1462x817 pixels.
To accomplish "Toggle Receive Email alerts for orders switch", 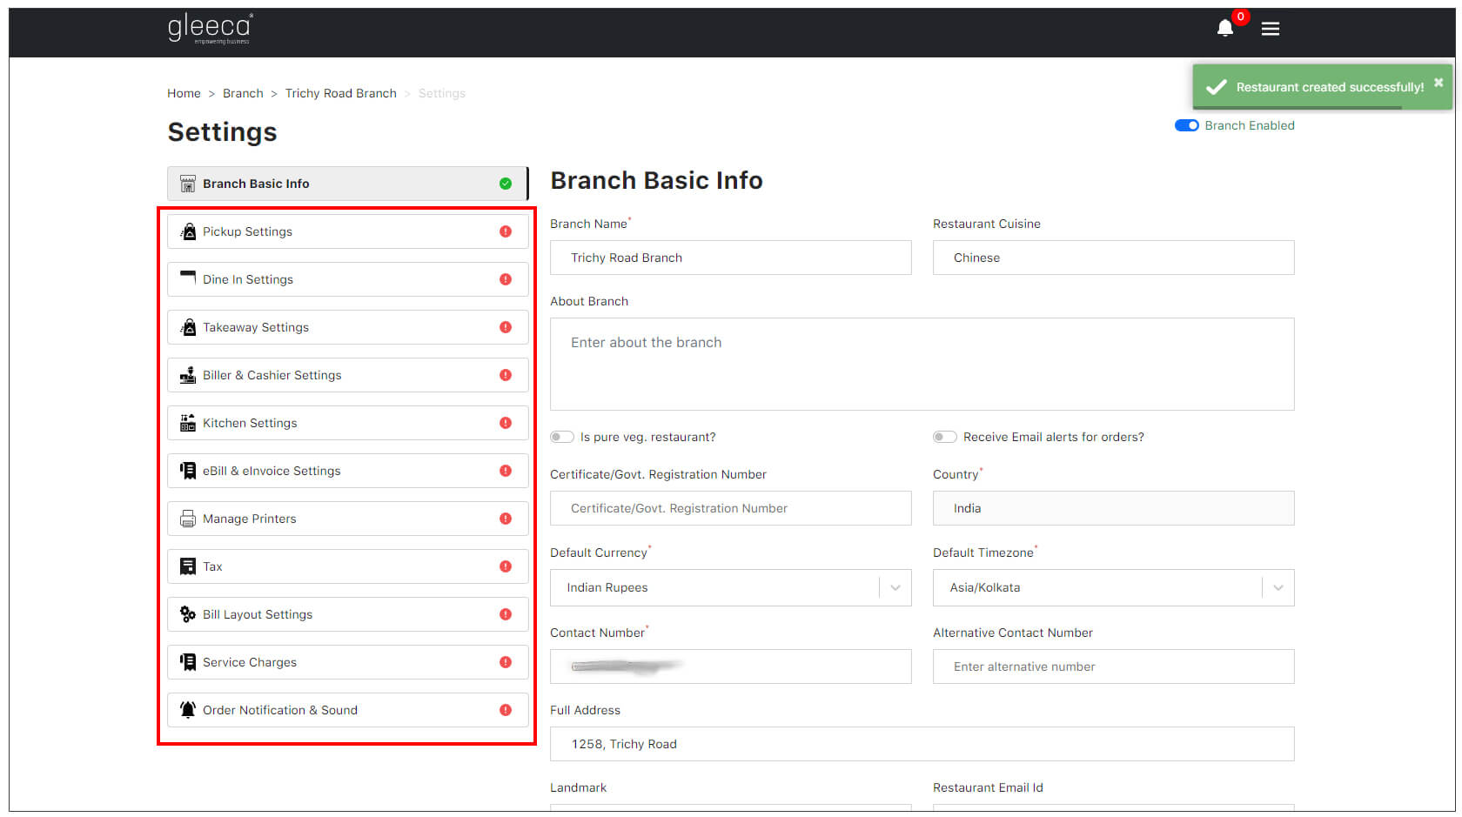I will [945, 437].
